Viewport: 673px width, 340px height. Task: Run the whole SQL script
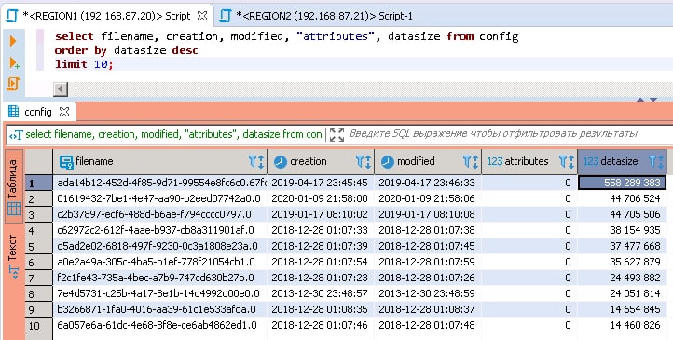pos(13,83)
